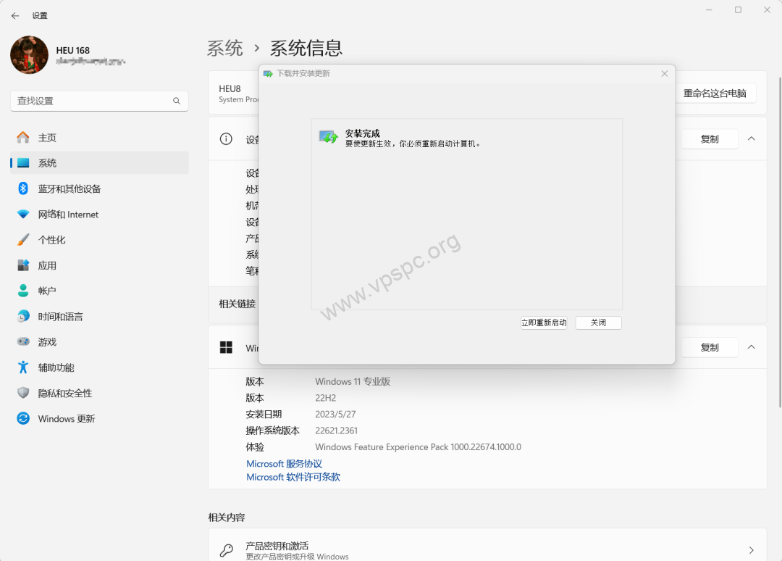Click the 安装完成 heading text
782x561 pixels.
pos(363,133)
